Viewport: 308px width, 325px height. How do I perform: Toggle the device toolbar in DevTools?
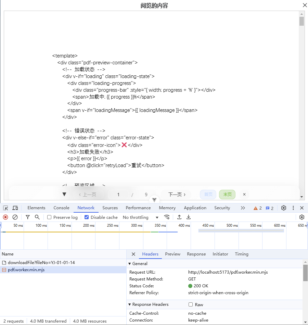click(14, 208)
